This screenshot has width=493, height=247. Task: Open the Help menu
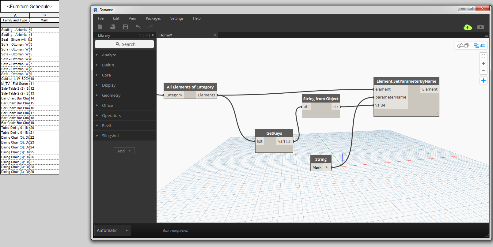point(197,18)
